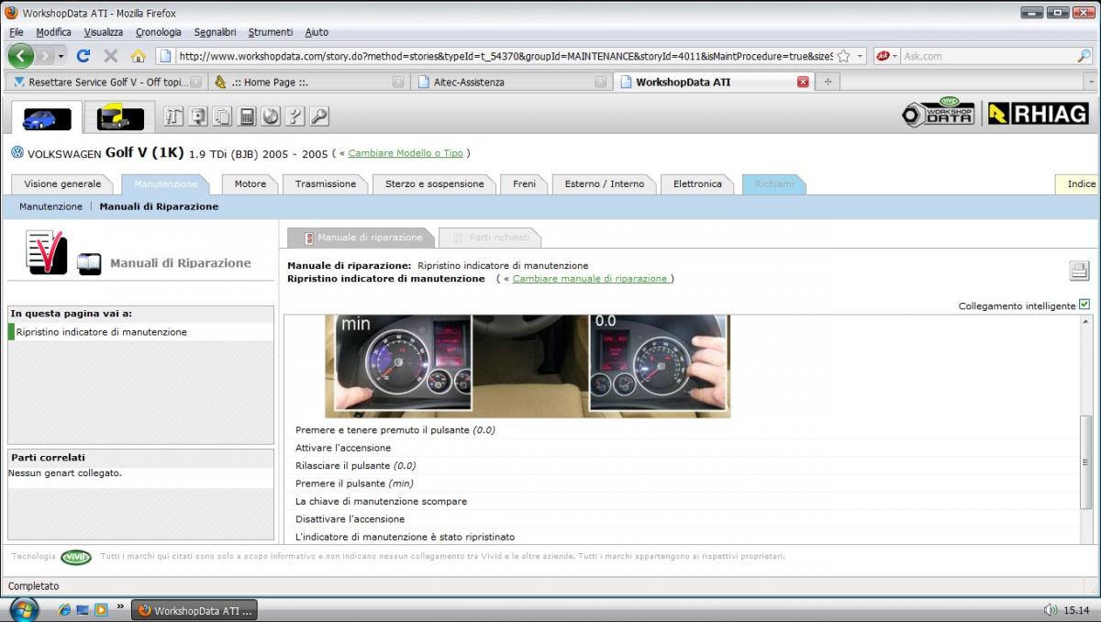
Task: Launch Internet Explorer from quick launch
Action: (64, 609)
